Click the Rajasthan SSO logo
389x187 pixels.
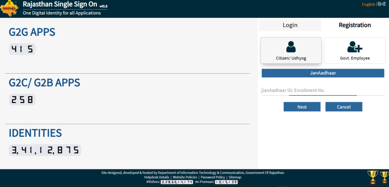9,8
